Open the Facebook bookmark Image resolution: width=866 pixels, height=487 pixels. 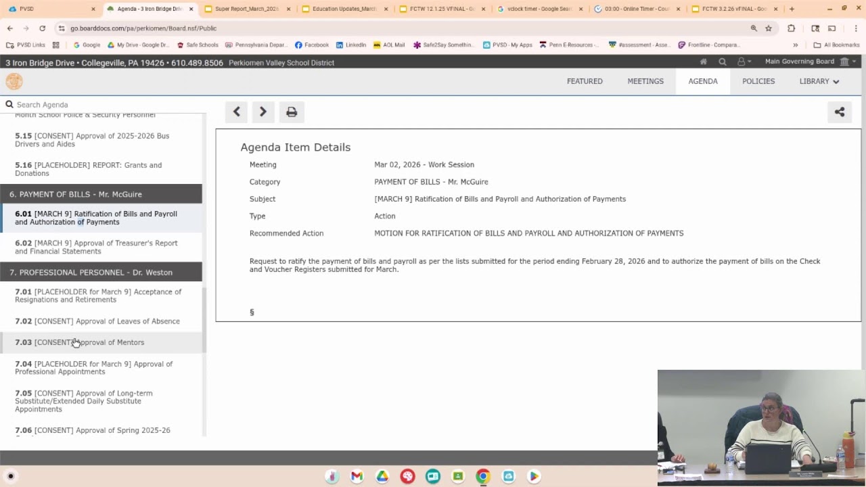(x=312, y=45)
